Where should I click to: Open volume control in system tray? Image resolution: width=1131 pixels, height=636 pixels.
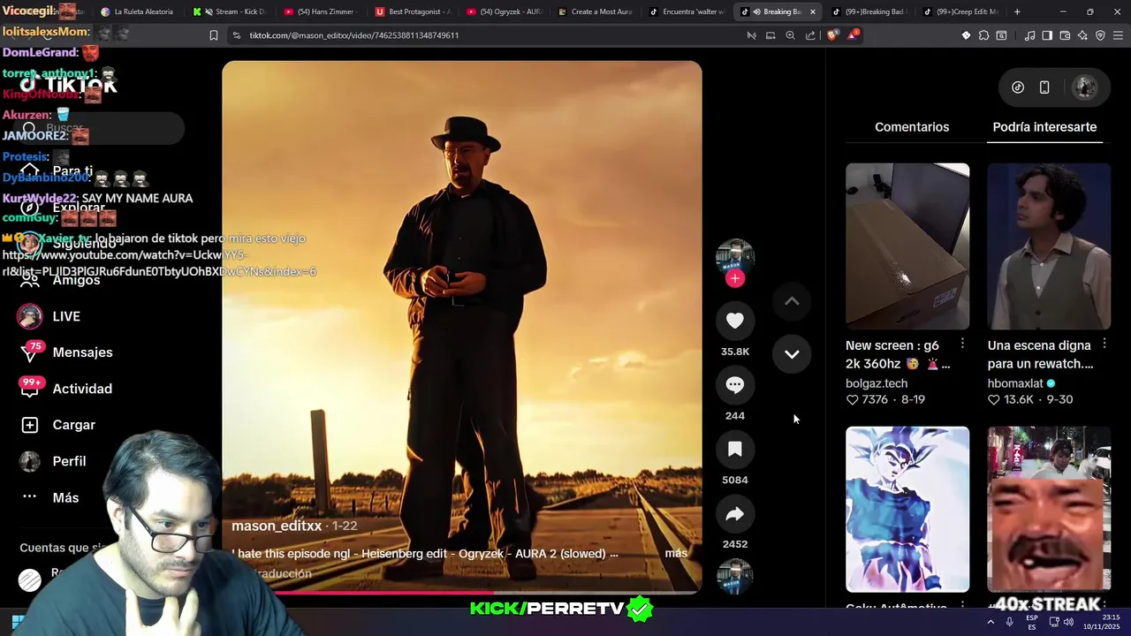(1070, 622)
